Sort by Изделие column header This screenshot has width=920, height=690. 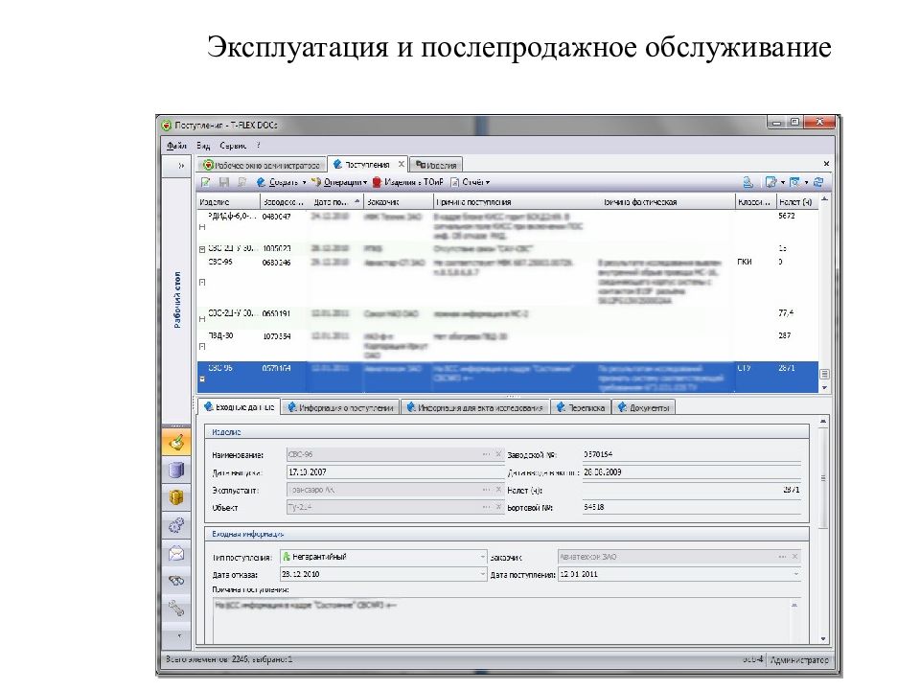tap(228, 202)
